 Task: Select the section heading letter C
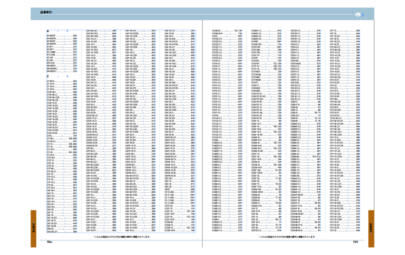tap(48, 76)
